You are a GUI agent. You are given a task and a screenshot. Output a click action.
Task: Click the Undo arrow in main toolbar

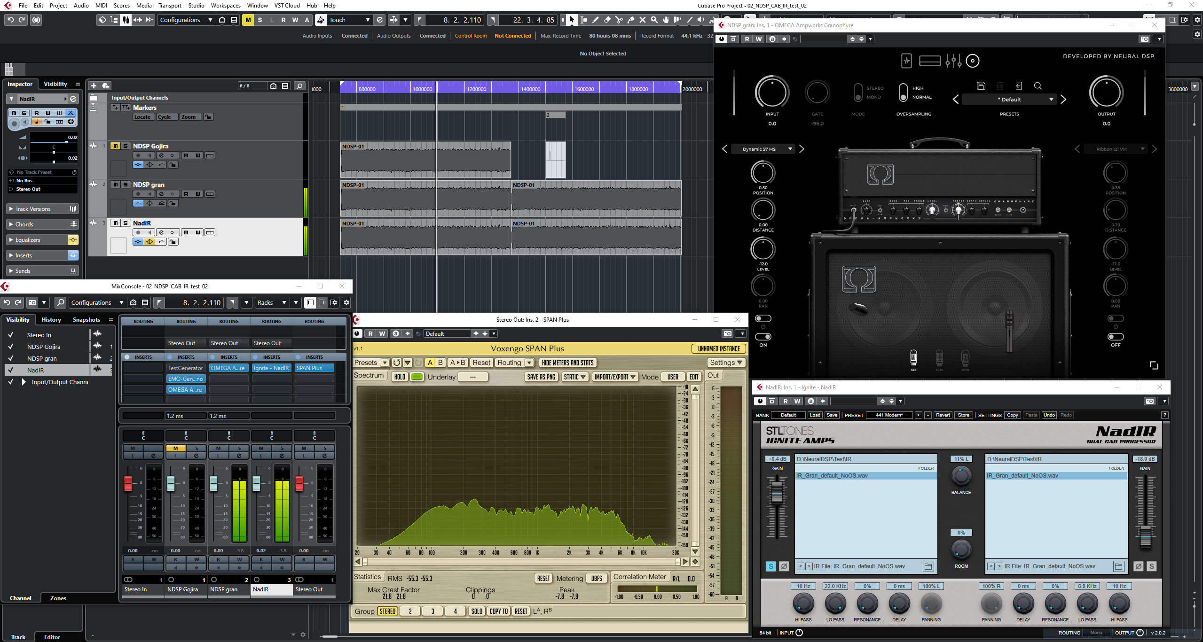(10, 20)
